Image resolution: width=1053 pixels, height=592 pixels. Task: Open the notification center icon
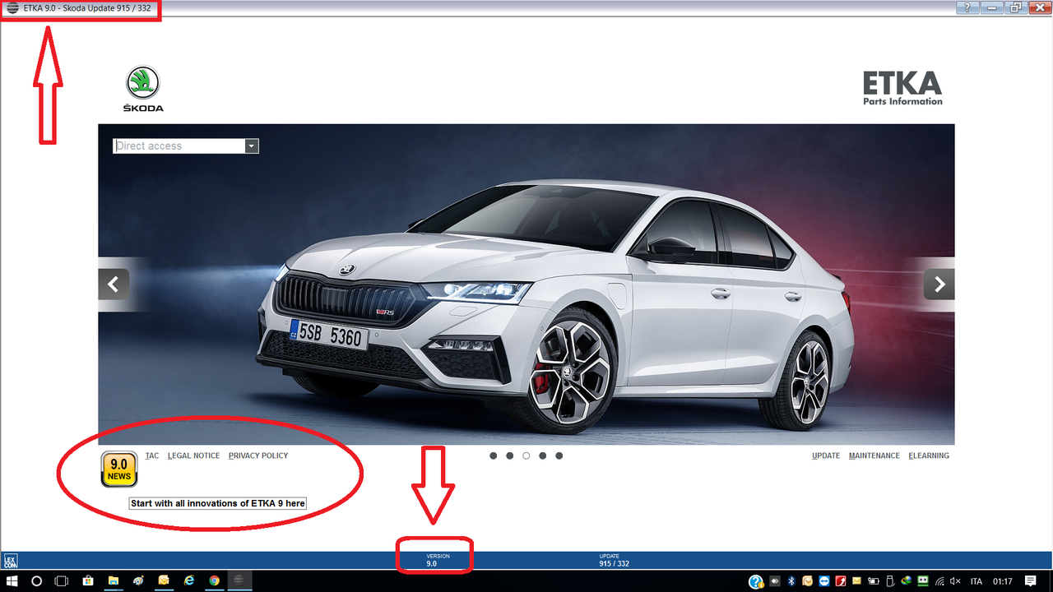[x=1031, y=581]
